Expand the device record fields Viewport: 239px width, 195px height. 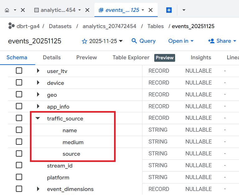point(38,83)
